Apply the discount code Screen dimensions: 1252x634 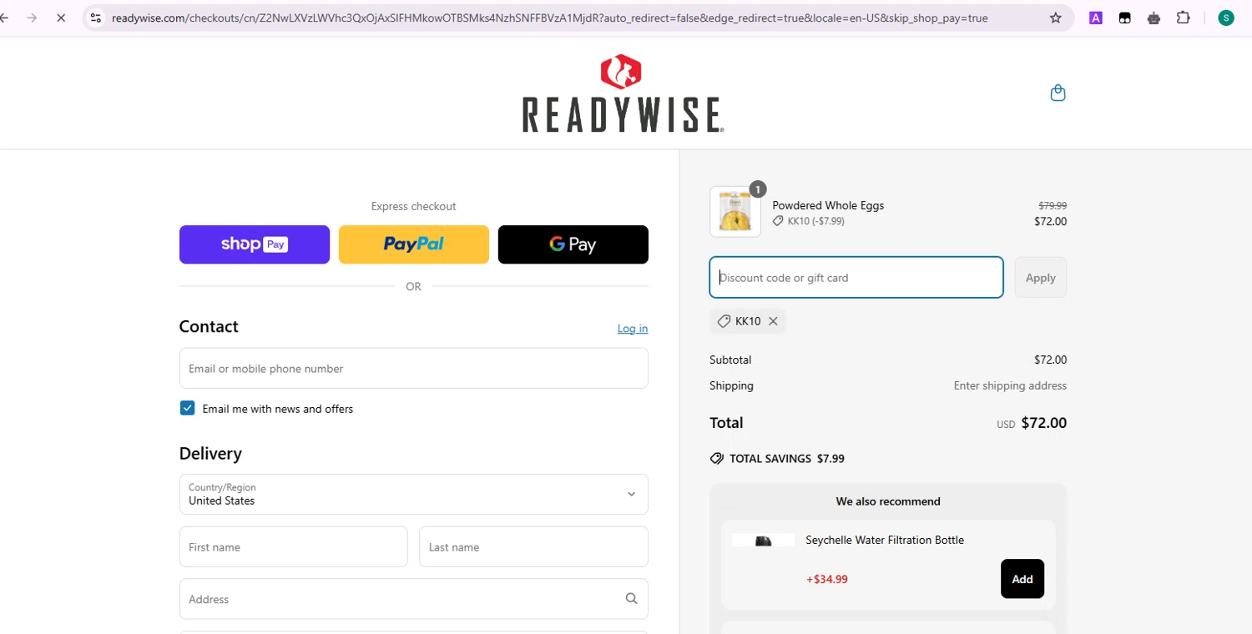(x=1040, y=278)
